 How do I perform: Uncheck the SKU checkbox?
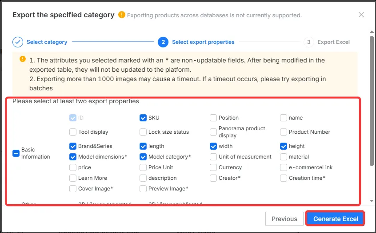tap(143, 118)
